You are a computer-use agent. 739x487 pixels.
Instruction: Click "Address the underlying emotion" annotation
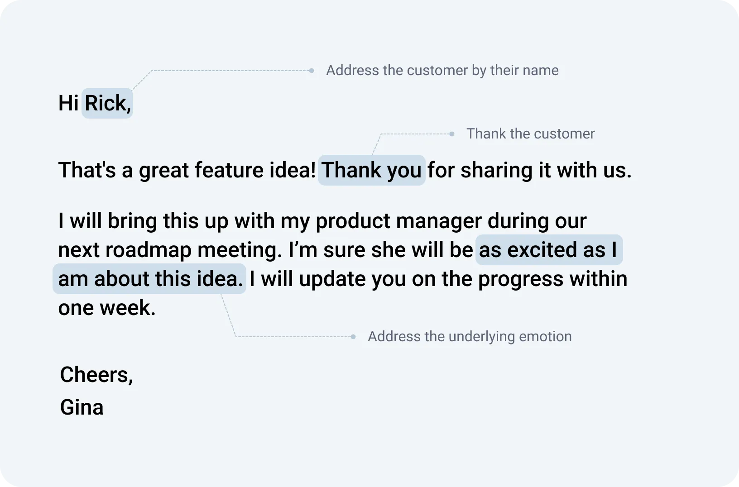(x=470, y=337)
